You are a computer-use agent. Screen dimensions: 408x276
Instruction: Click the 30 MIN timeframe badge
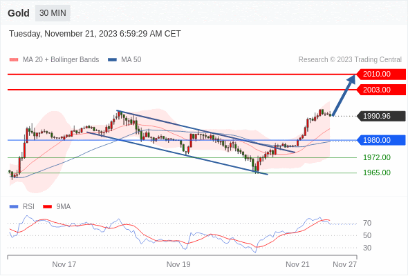53,13
